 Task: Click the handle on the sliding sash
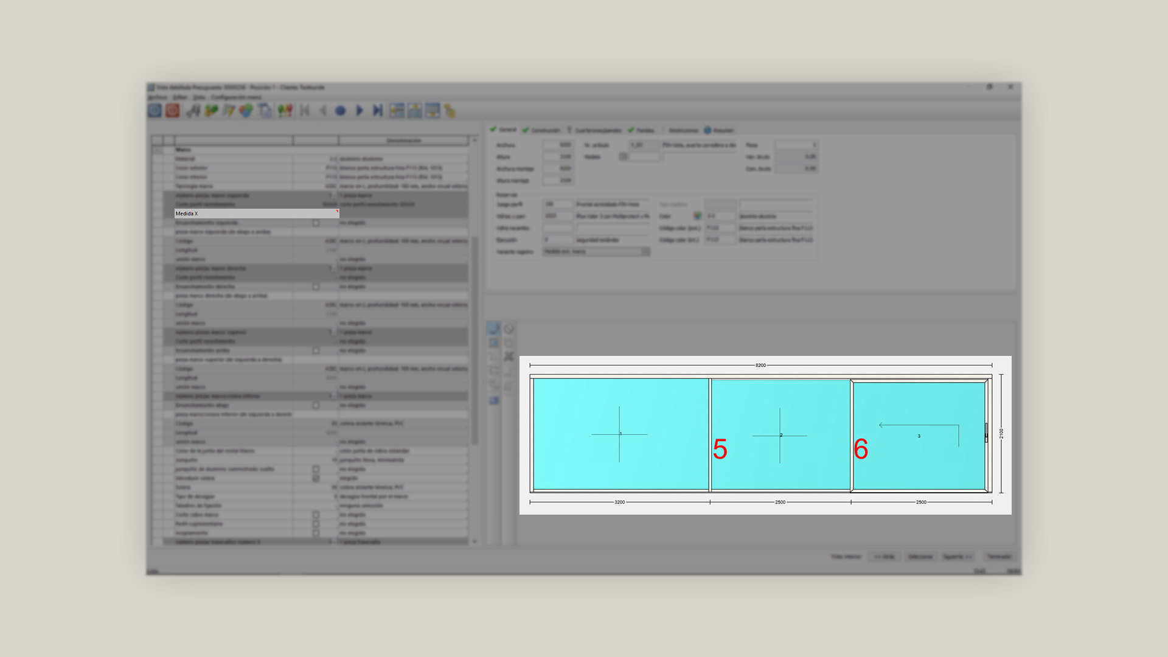coord(986,433)
